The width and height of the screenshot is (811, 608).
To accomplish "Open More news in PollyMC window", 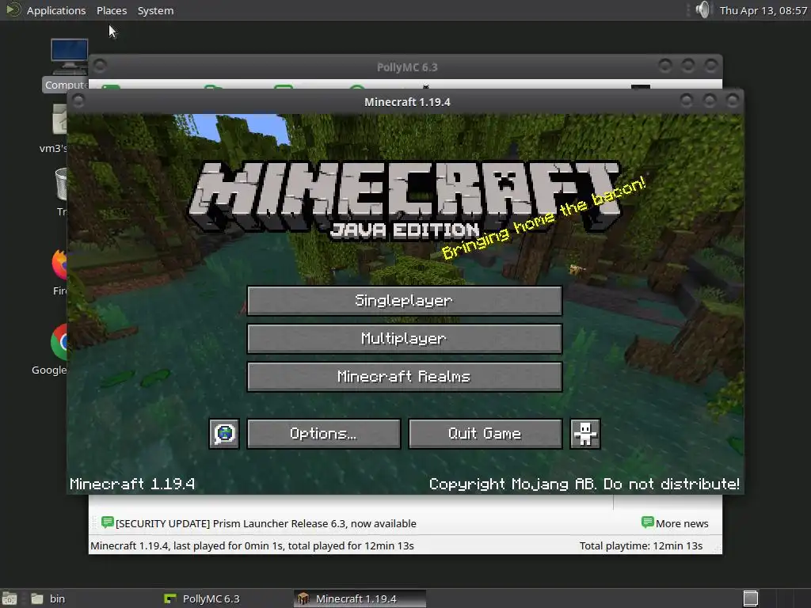I will (x=675, y=523).
